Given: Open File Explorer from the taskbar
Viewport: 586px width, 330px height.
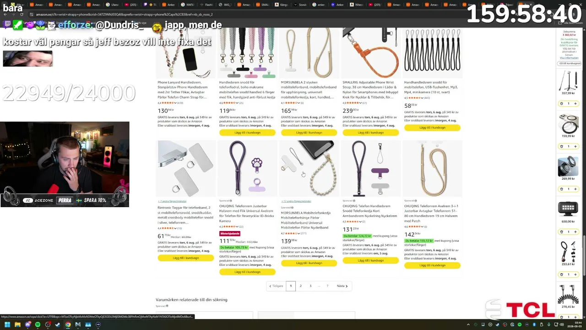Looking at the screenshot, I should 17,324.
